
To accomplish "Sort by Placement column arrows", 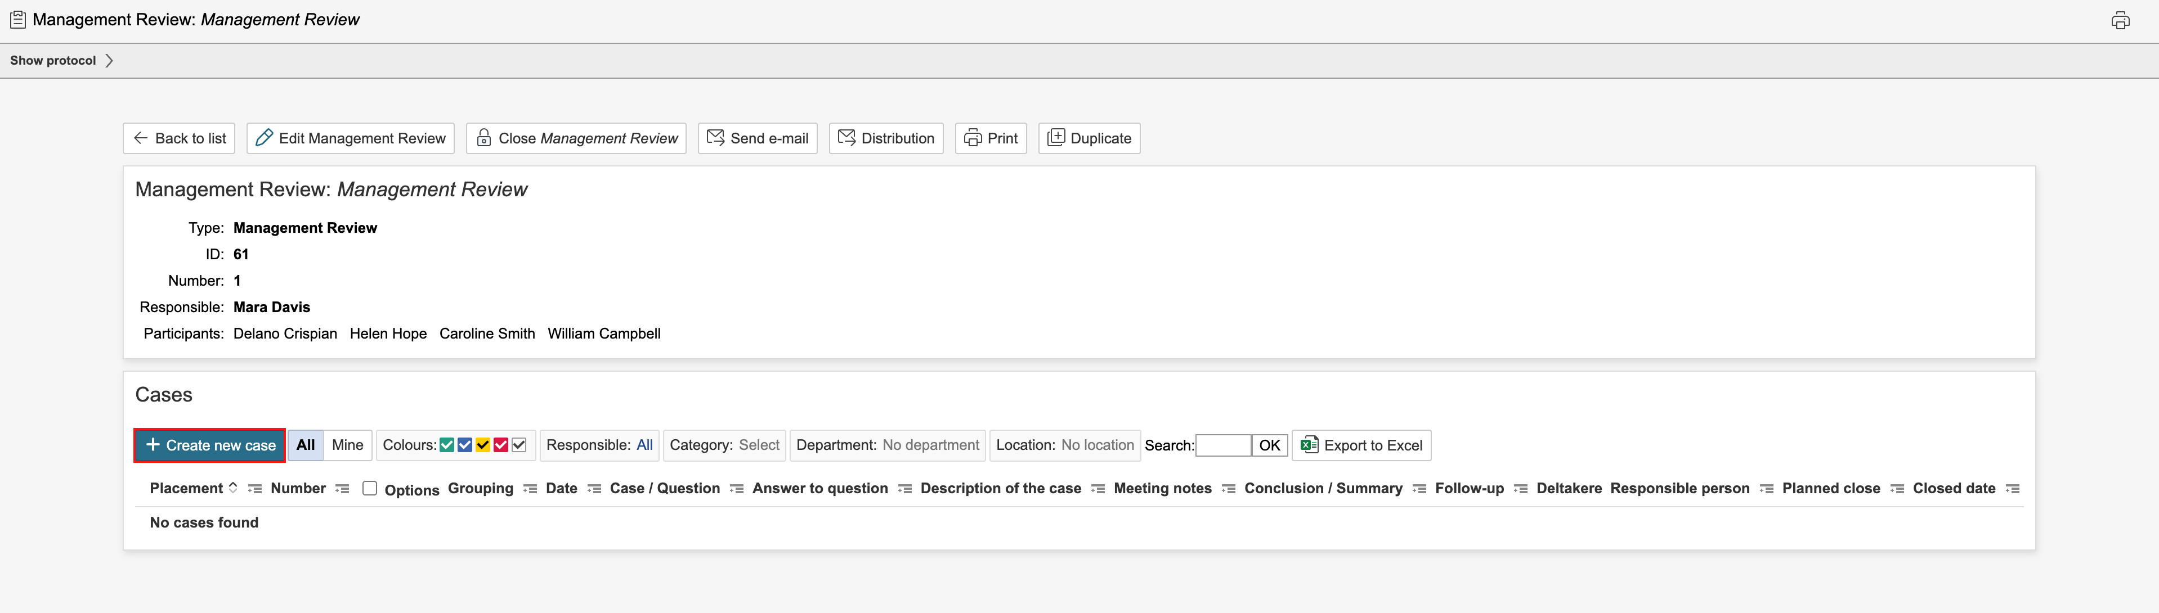I will pyautogui.click(x=233, y=488).
